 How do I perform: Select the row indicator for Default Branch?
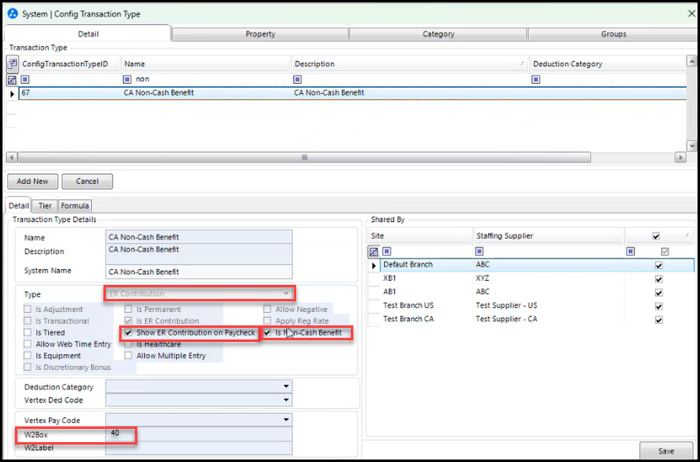coord(374,265)
